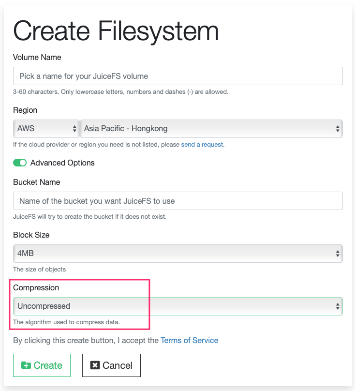Viewport: 355px width, 391px height.
Task: Open the Terms of Service link
Action: point(190,340)
